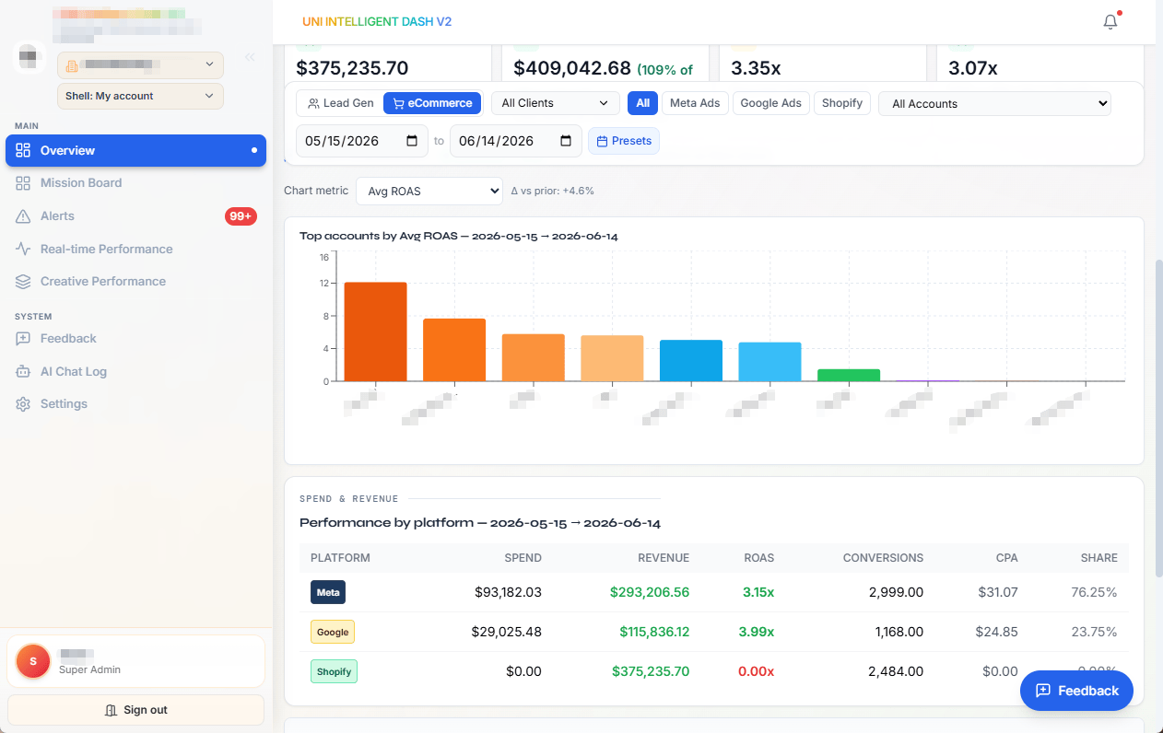The width and height of the screenshot is (1163, 733).
Task: Open calendar picker for start date
Action: click(x=412, y=141)
